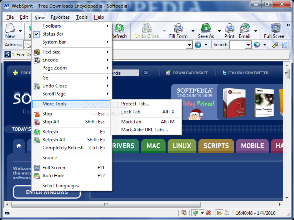
Task: Expand the Go submenu
Action: tap(72, 78)
